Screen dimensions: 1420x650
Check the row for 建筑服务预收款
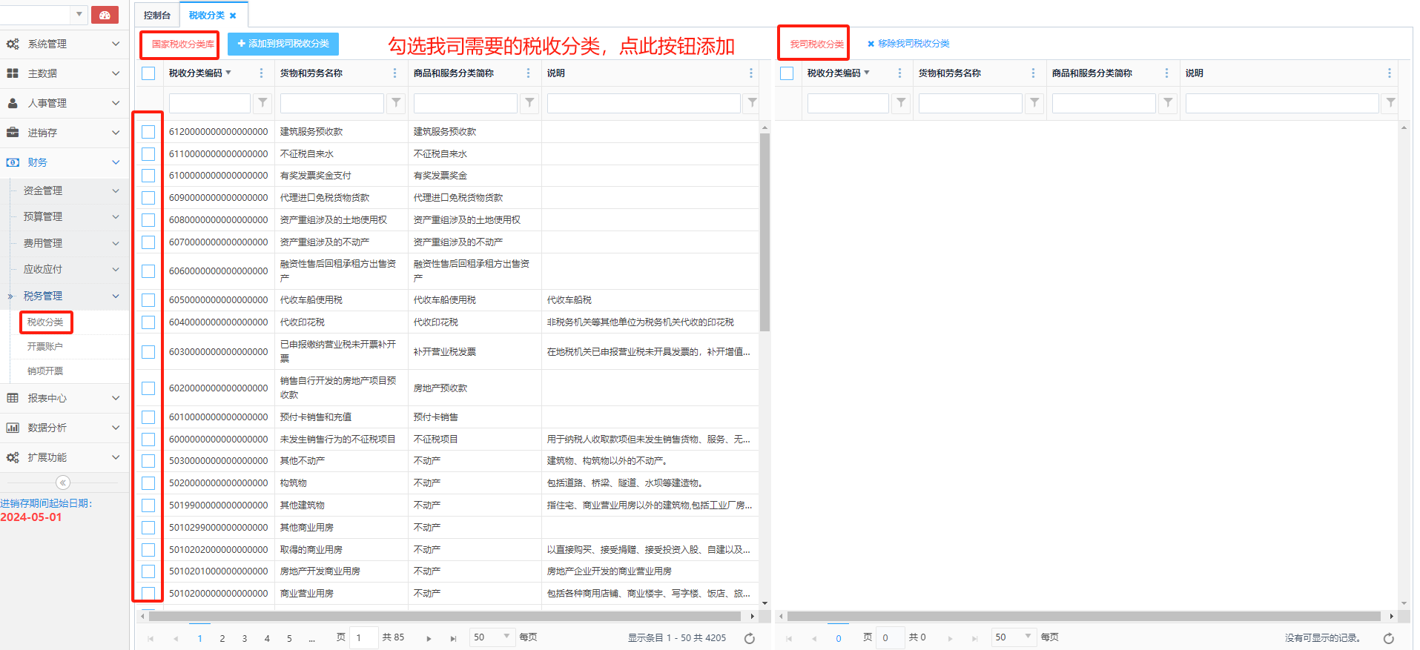pos(148,132)
